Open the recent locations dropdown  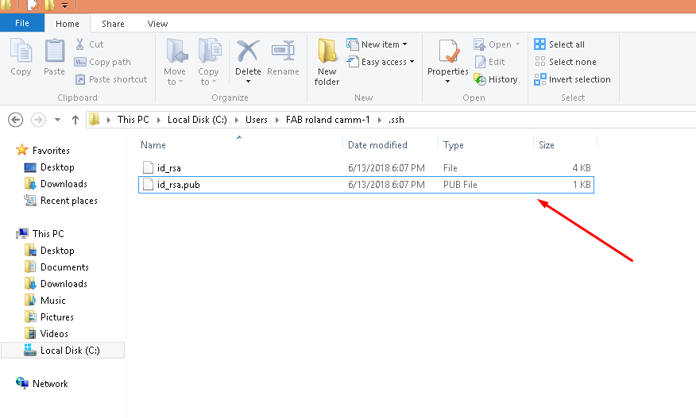57,120
